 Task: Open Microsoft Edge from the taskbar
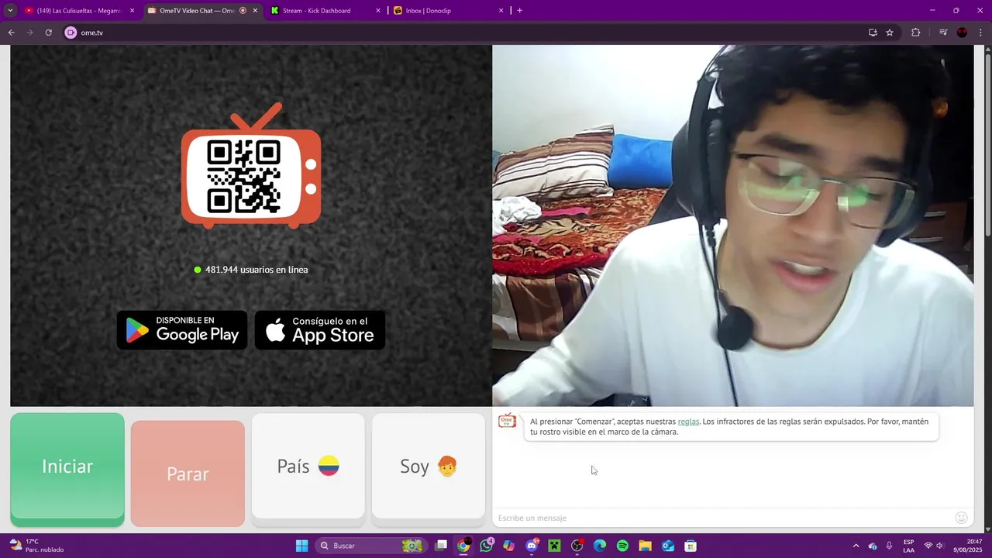(x=600, y=546)
